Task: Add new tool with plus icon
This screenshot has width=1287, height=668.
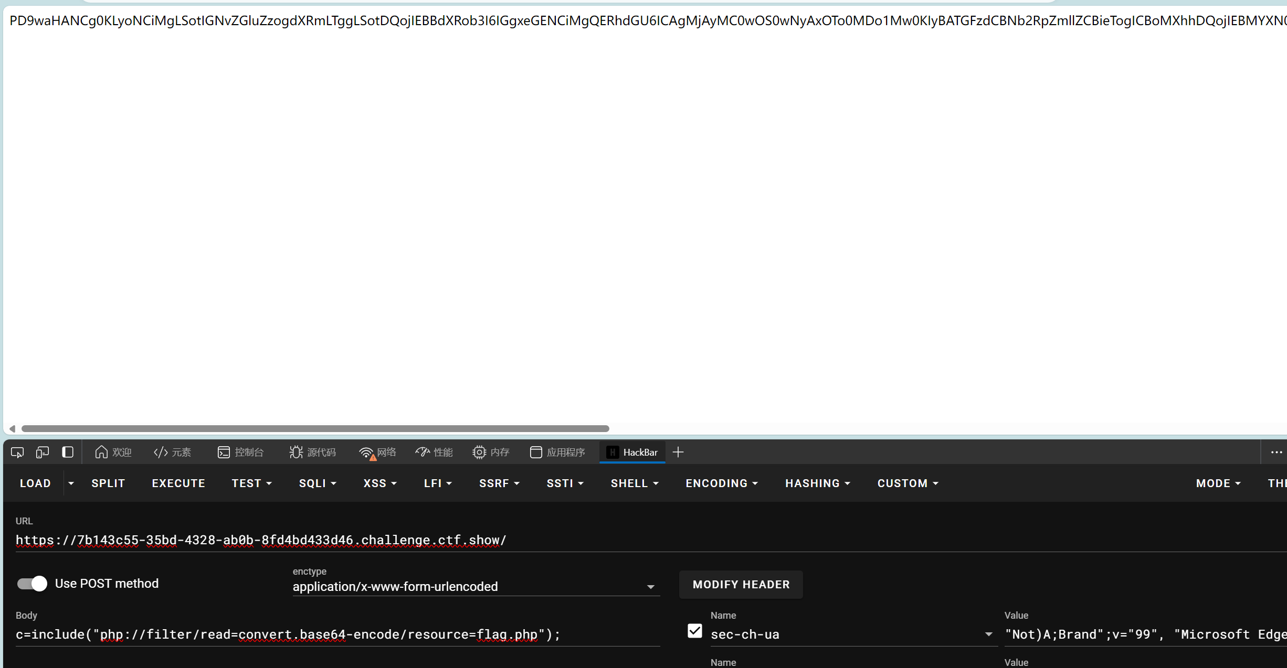Action: 678,452
